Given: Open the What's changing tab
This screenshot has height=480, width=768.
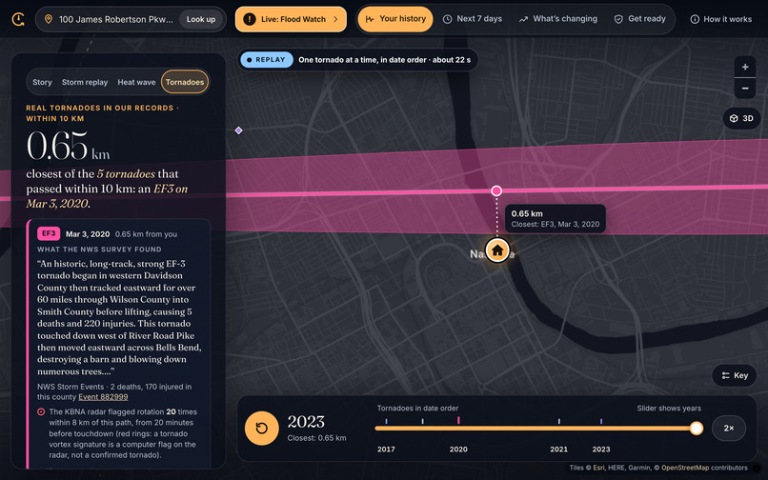Looking at the screenshot, I should pyautogui.click(x=558, y=19).
